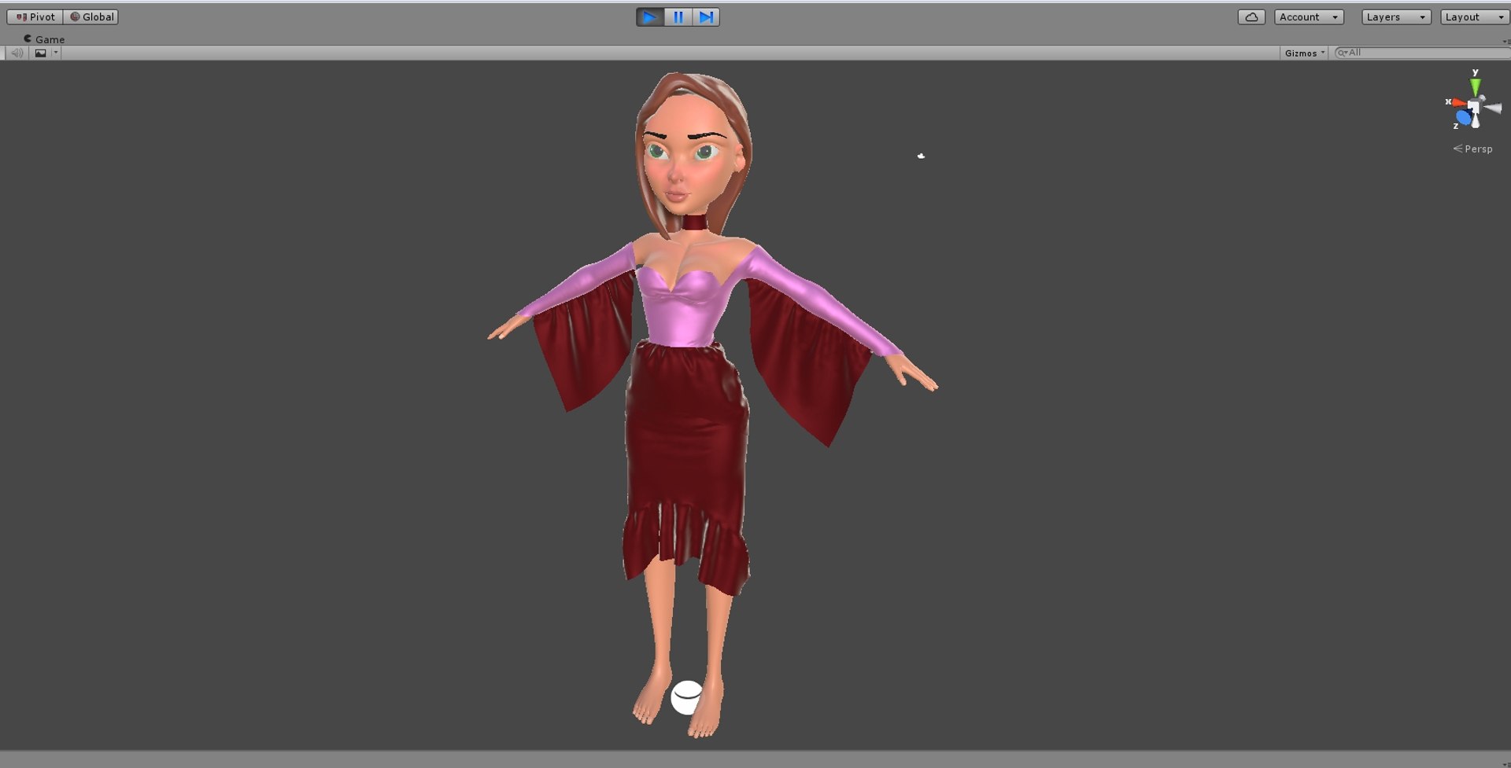Toggle scene effects image icon
The width and height of the screenshot is (1511, 768).
[x=40, y=53]
